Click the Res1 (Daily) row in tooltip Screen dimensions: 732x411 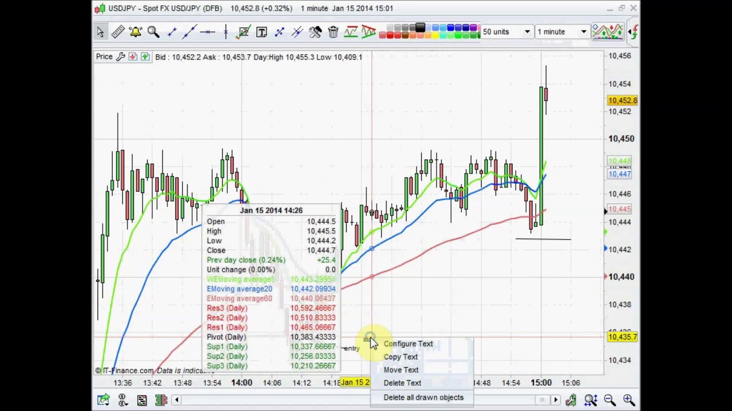[271, 327]
